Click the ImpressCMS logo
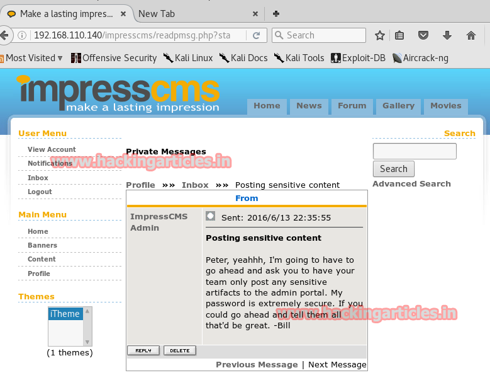This screenshot has width=490, height=380. coord(118,93)
